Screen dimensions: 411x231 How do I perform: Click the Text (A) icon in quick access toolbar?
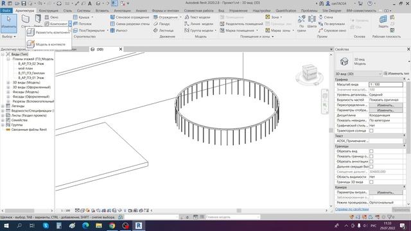coord(90,3)
